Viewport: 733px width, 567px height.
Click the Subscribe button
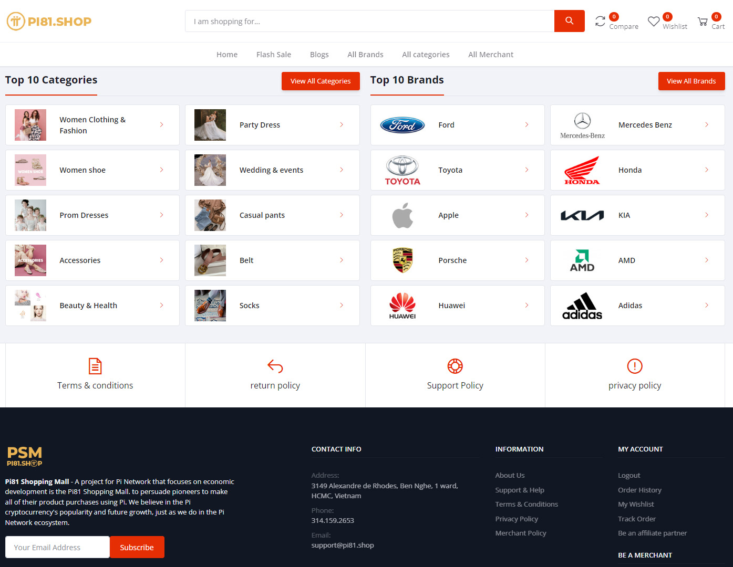(137, 547)
